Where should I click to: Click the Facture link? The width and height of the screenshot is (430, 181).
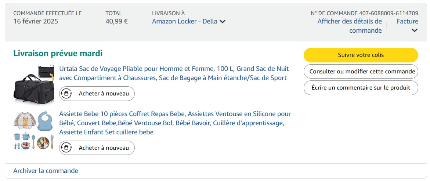(407, 21)
